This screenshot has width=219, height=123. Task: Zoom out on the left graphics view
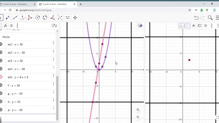tap(138, 117)
